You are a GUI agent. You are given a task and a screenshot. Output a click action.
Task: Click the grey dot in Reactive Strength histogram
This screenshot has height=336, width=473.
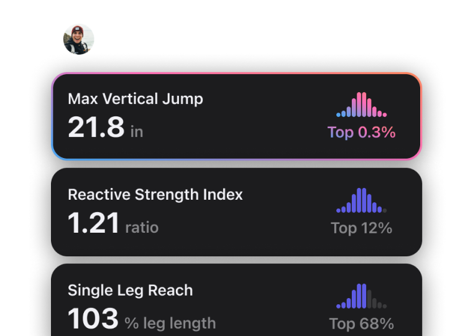coord(385,210)
